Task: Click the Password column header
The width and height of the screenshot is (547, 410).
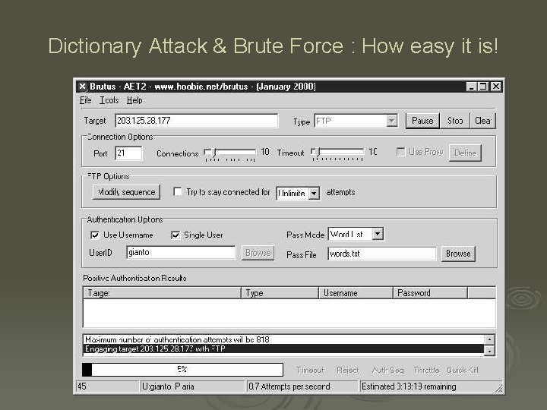Action: pyautogui.click(x=430, y=293)
